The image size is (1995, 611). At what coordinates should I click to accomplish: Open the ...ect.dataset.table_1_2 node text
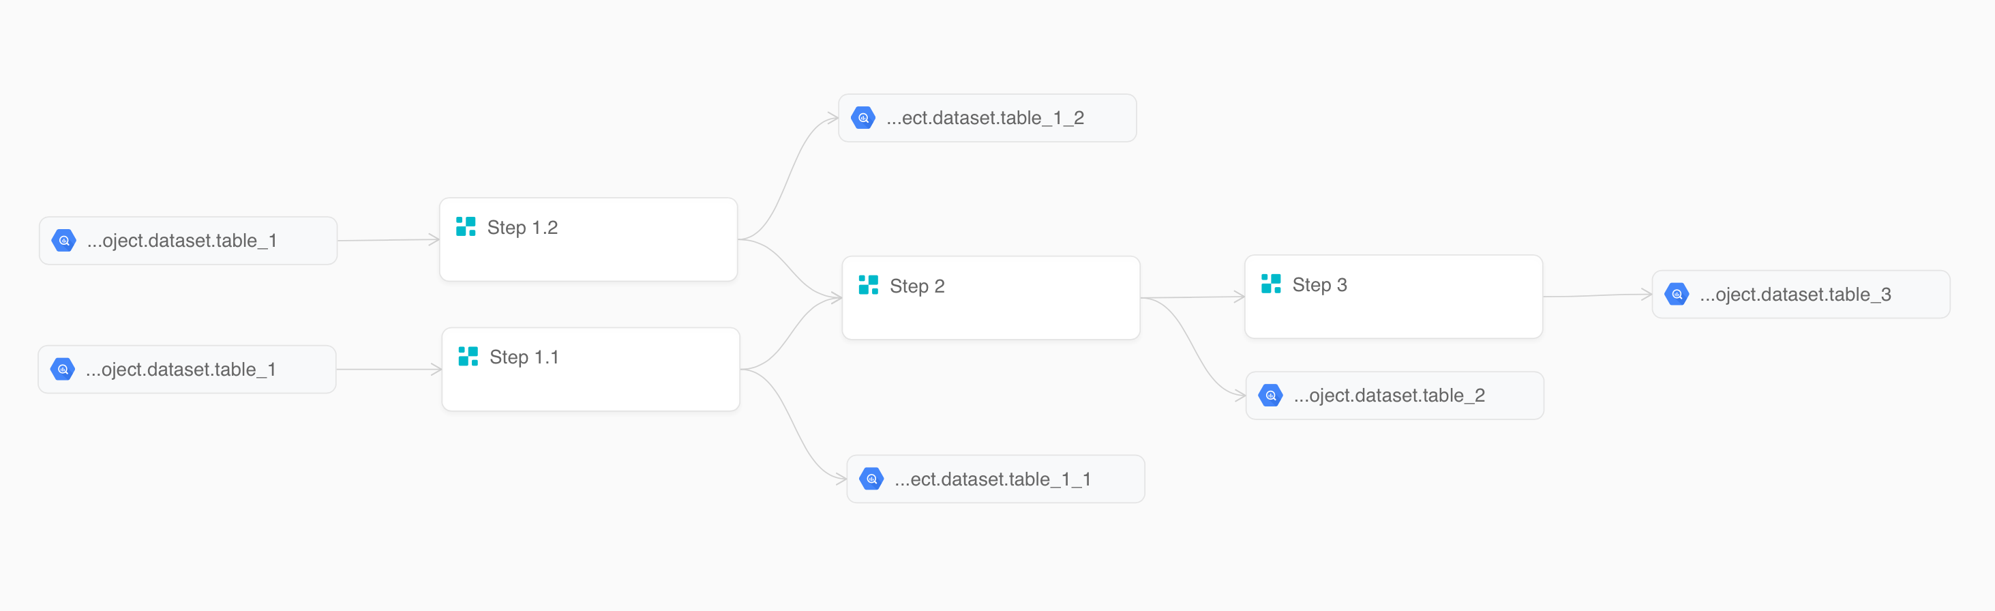985,118
